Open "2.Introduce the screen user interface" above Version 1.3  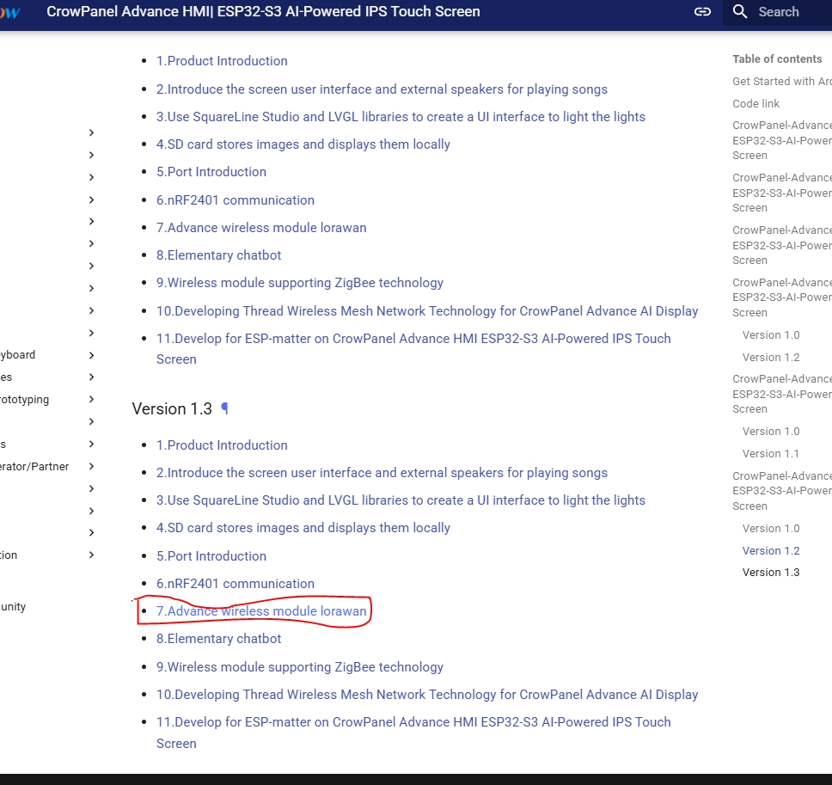pos(382,89)
